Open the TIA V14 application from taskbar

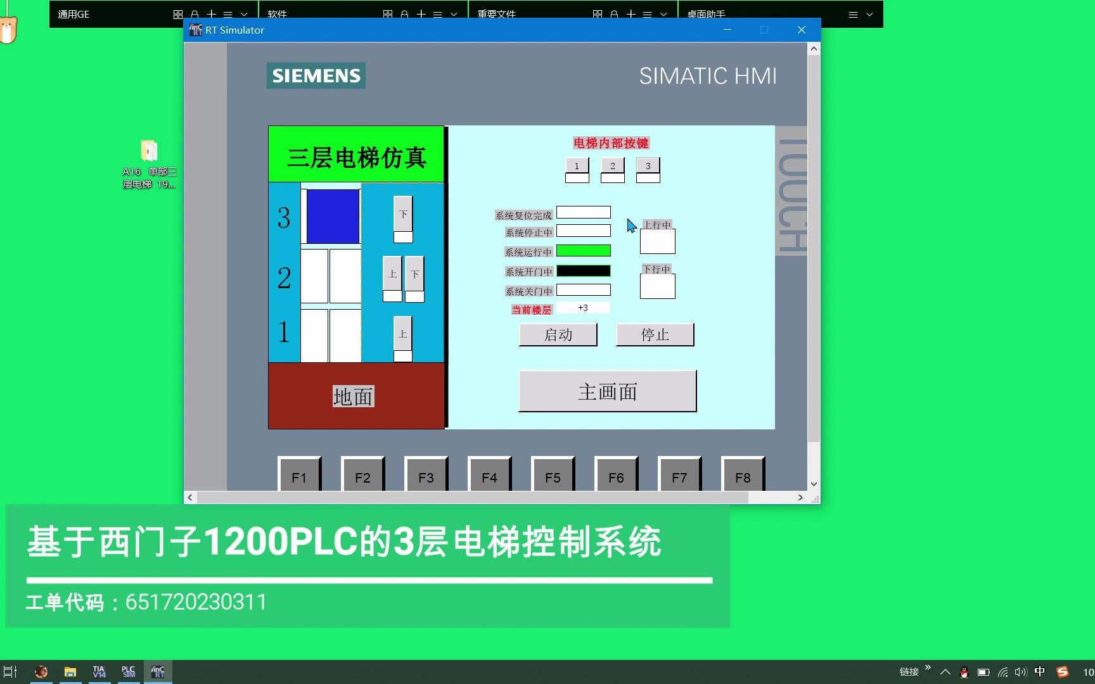(99, 671)
